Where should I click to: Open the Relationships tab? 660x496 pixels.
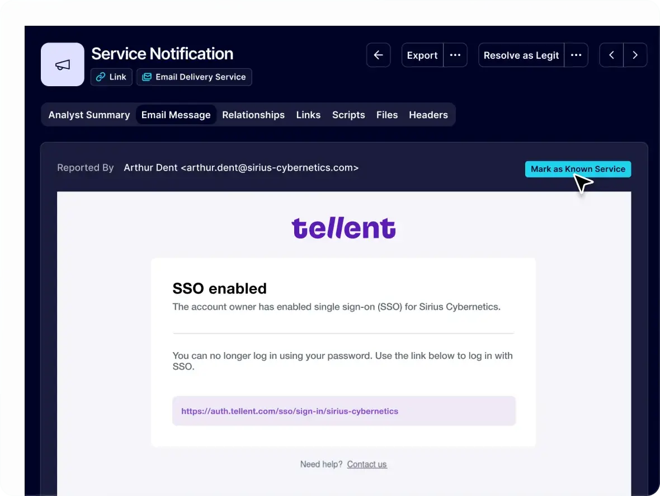253,115
